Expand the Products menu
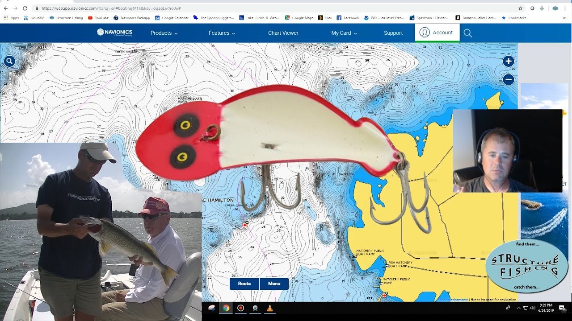Screen dimensions: 572x321 pos(164,33)
